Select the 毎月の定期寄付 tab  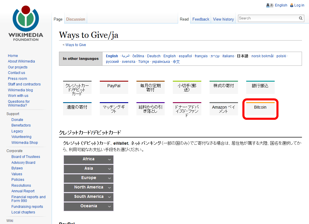(150, 87)
